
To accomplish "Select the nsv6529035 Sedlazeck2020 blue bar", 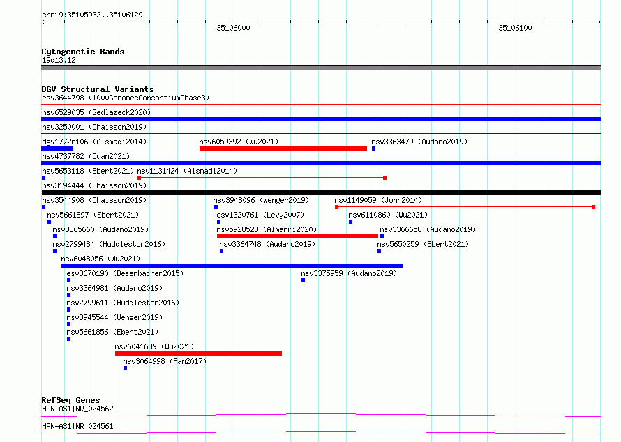I will click(321, 119).
